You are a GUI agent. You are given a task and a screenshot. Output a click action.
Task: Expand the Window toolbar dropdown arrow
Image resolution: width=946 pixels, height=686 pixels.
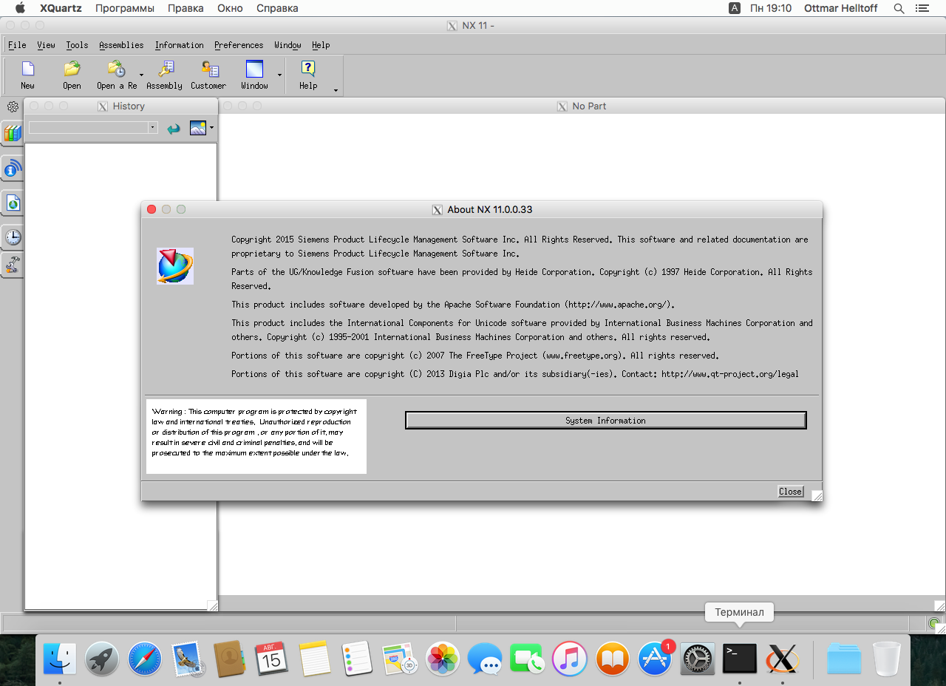coord(279,75)
